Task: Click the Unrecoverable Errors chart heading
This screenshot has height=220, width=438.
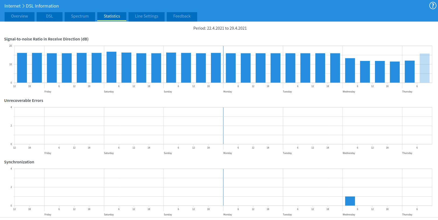Action: (24, 101)
